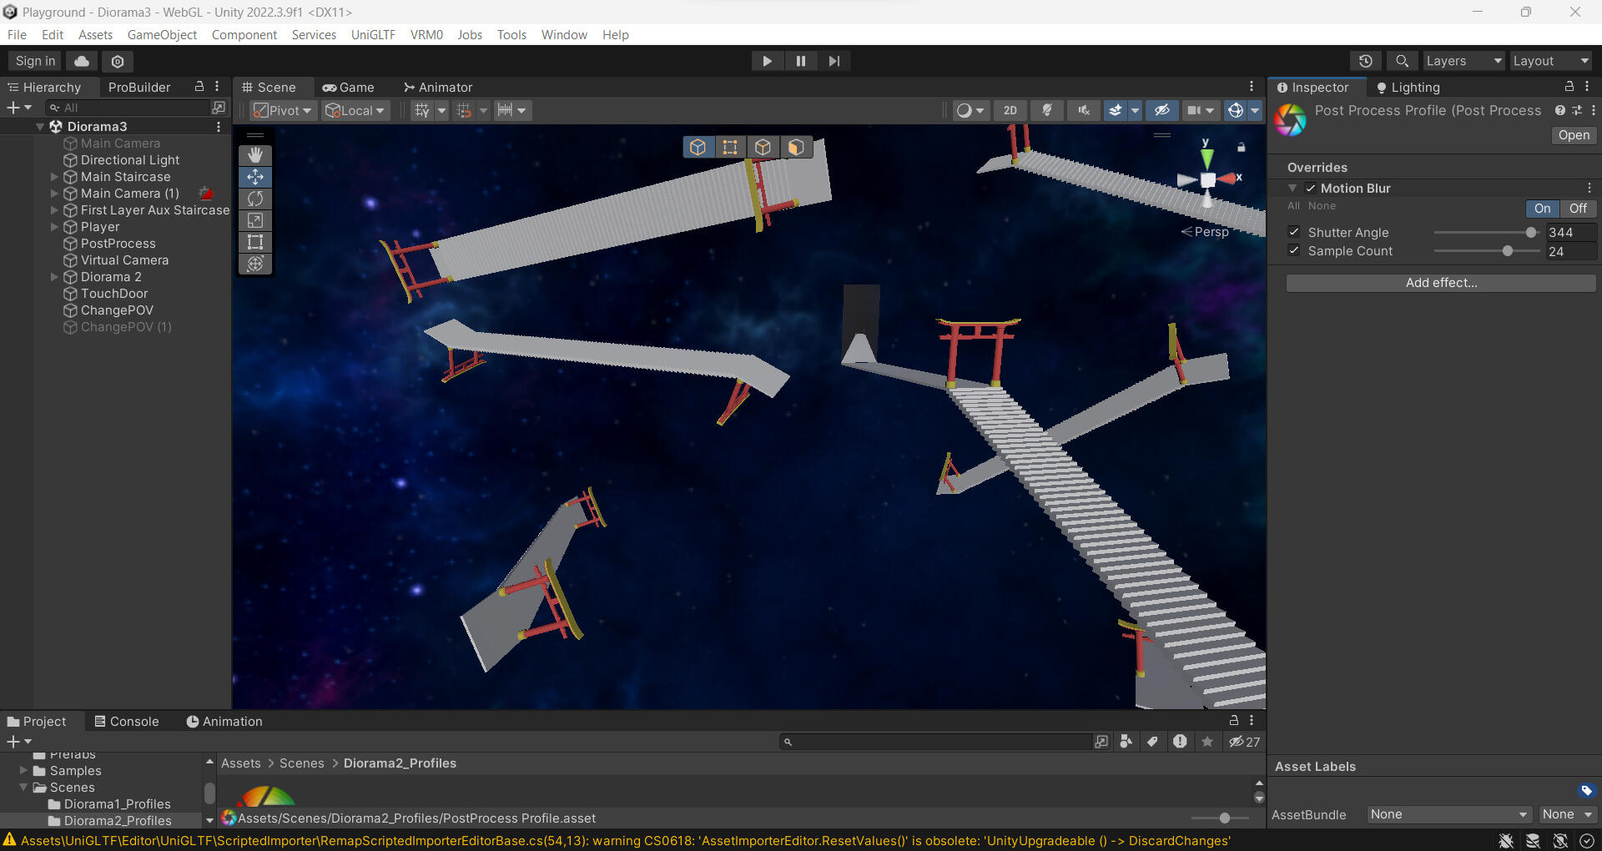
Task: Select the Rect transform tool
Action: pos(255,242)
